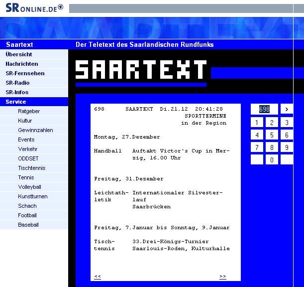
Task: Click the SR-Online.de logo
Action: pos(34,7)
